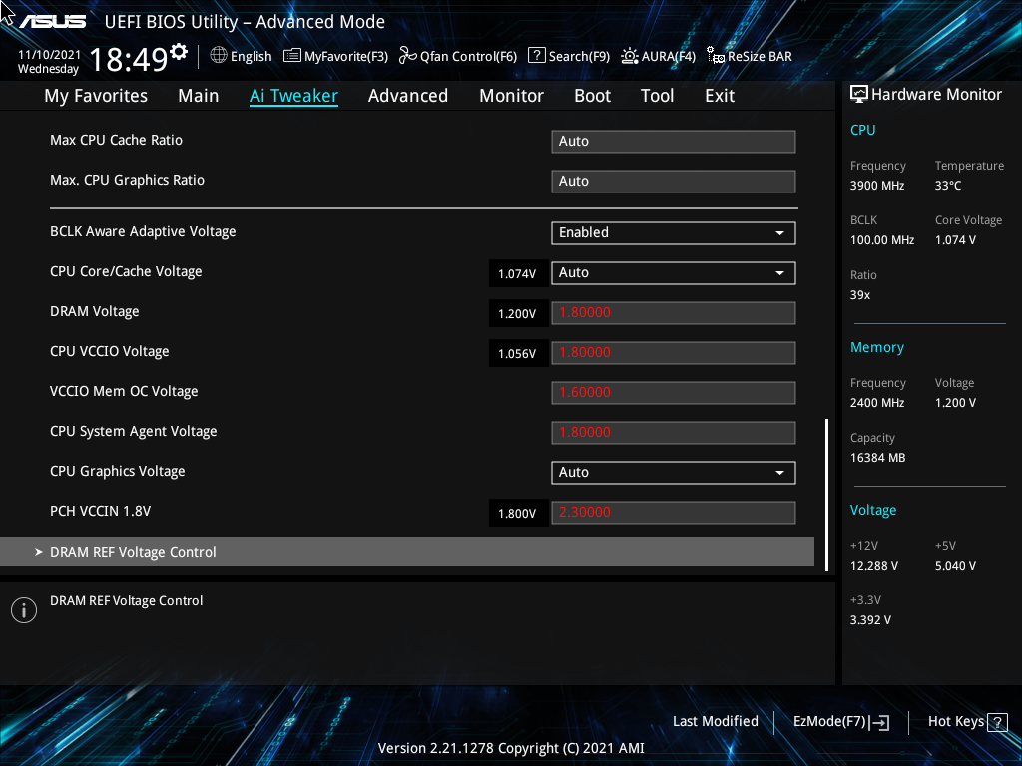Click the 3.392 V reading

(870, 620)
